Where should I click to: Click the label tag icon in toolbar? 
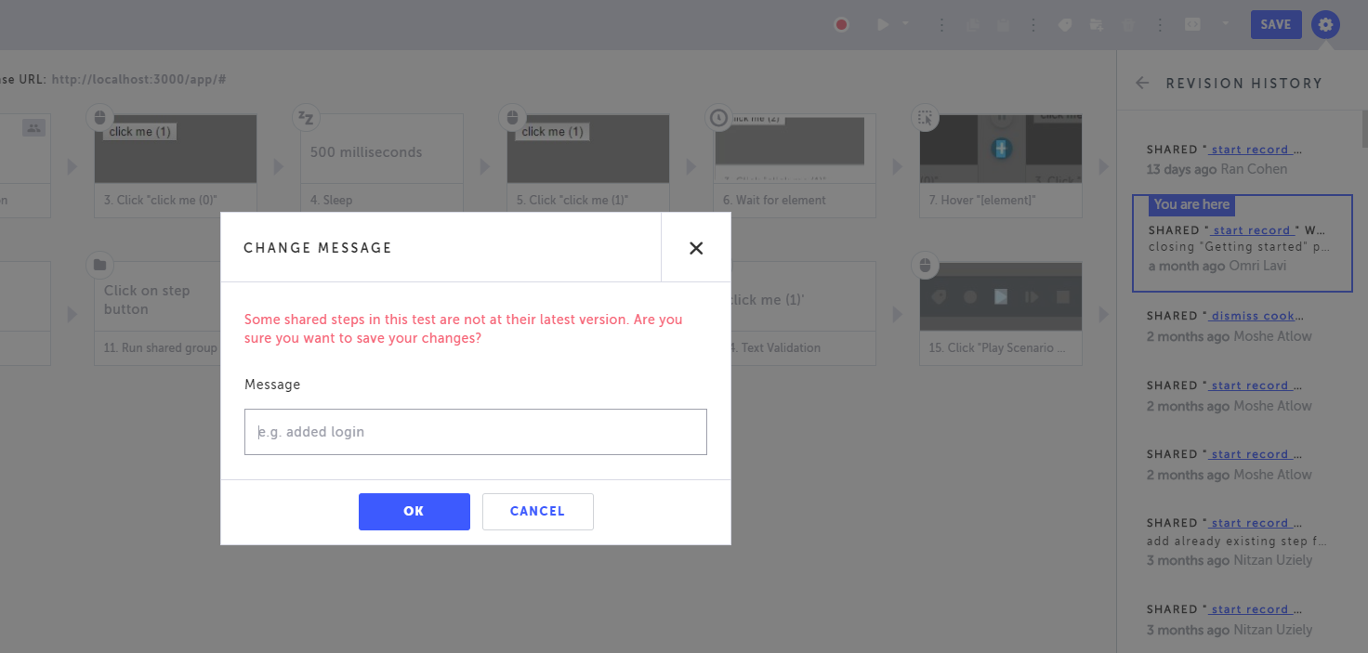(1066, 25)
